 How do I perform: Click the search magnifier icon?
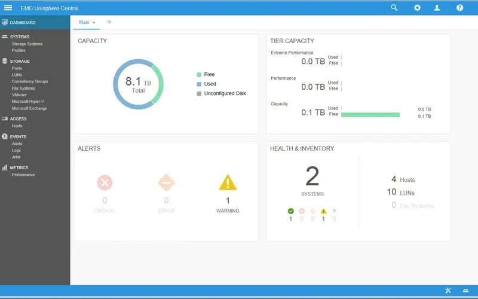pyautogui.click(x=394, y=8)
